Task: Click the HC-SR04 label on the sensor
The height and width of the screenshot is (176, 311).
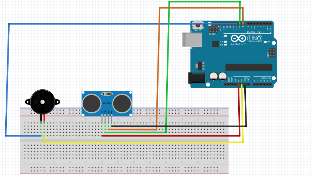Action: (x=107, y=103)
